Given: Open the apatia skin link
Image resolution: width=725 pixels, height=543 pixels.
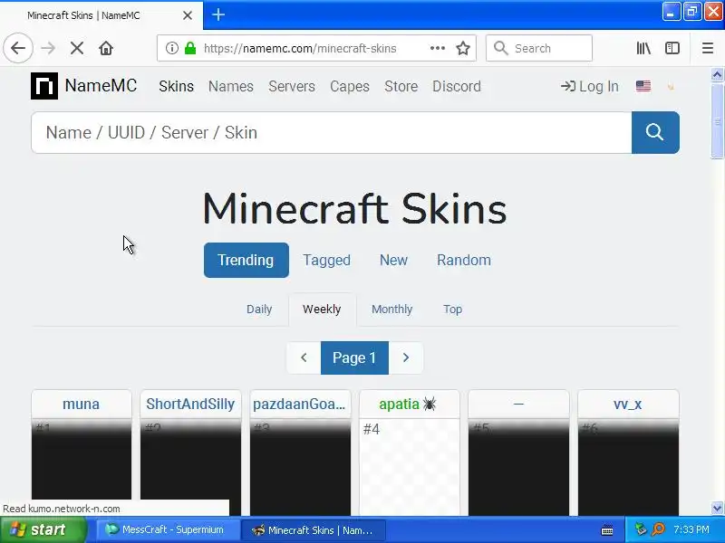Looking at the screenshot, I should click(399, 404).
